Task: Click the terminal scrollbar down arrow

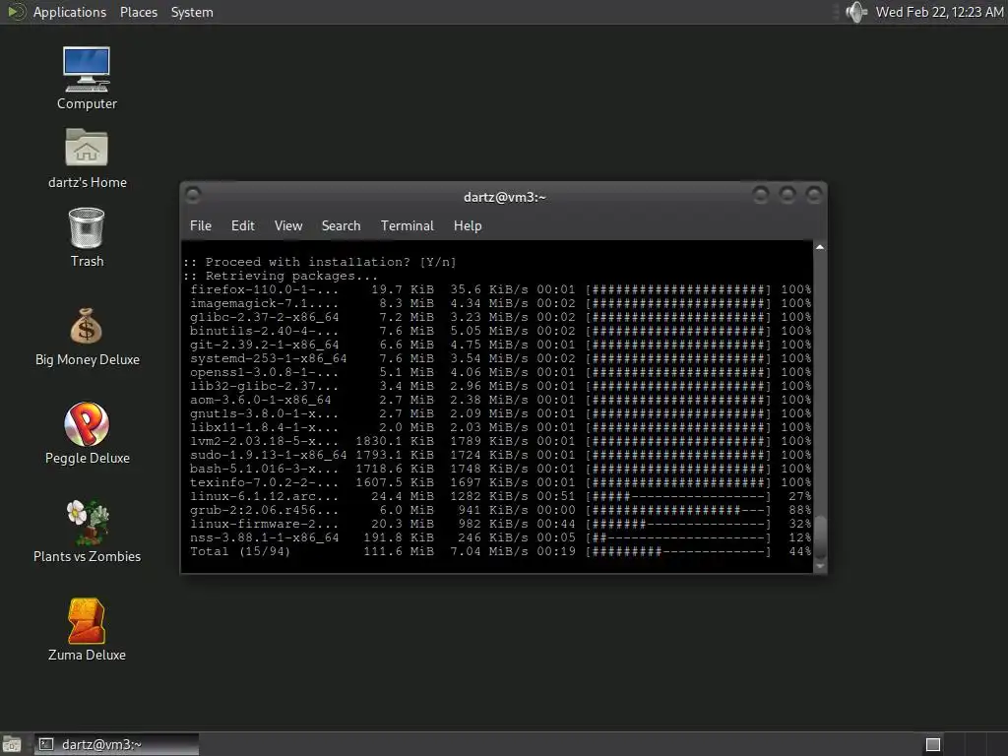Action: (x=820, y=566)
